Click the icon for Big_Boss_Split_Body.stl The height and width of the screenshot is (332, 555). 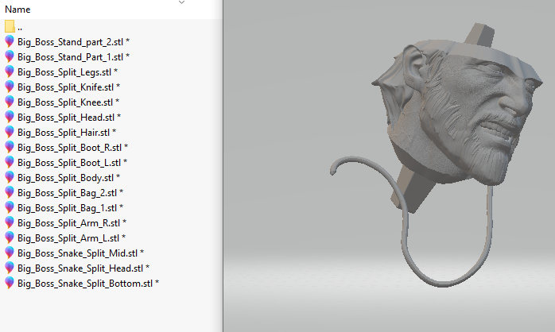click(10, 178)
